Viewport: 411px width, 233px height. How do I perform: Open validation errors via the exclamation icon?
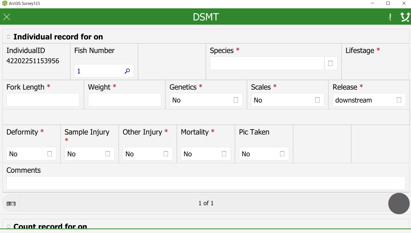tap(390, 17)
